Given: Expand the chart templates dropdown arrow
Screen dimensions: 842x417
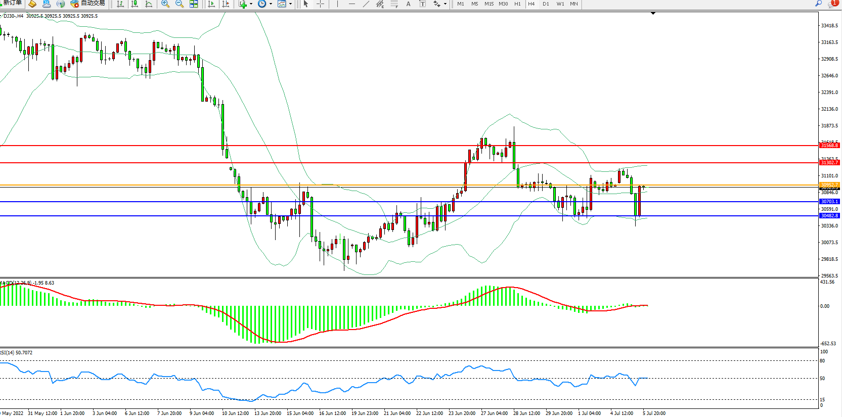Looking at the screenshot, I should click(290, 4).
